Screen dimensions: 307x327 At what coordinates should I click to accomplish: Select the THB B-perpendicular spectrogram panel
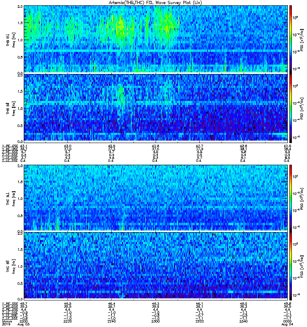156,39
